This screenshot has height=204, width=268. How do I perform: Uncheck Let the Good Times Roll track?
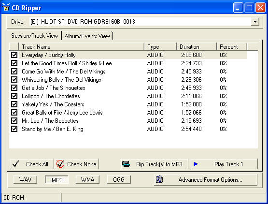14,63
